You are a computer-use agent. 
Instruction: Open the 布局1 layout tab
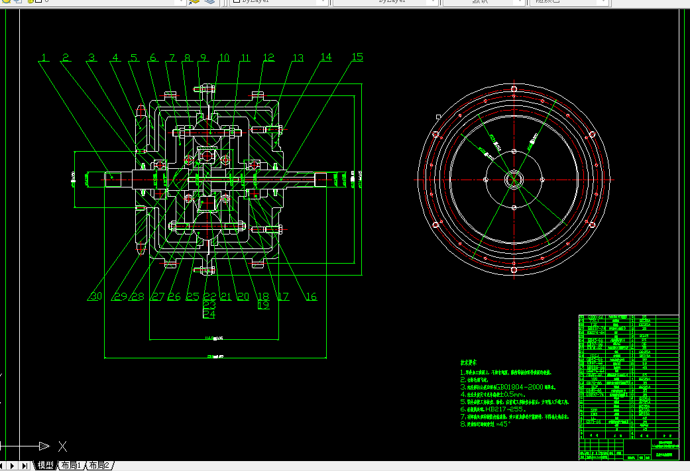click(x=71, y=465)
